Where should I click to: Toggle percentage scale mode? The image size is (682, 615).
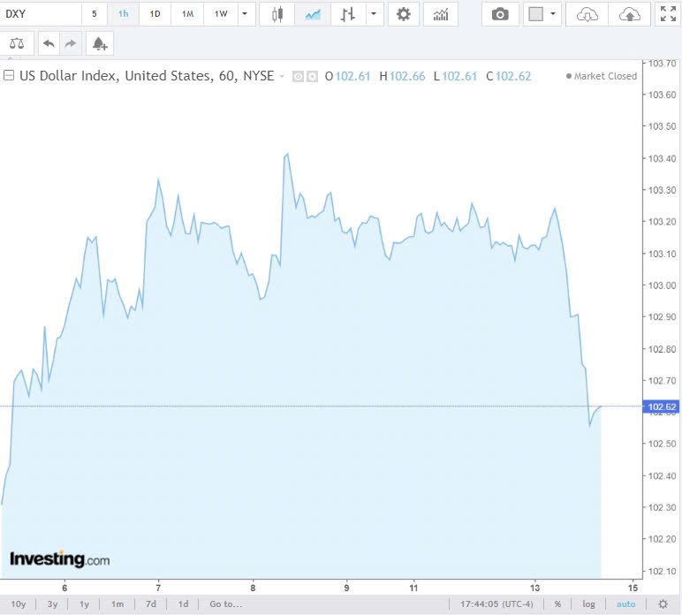(557, 604)
